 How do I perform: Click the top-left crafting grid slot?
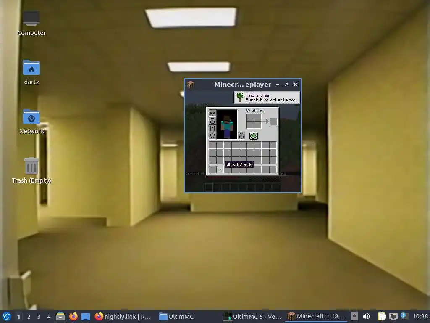tap(250, 117)
